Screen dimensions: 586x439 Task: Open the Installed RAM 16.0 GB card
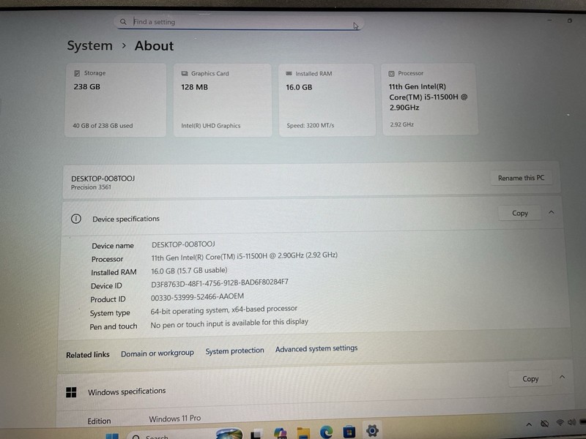click(x=327, y=100)
